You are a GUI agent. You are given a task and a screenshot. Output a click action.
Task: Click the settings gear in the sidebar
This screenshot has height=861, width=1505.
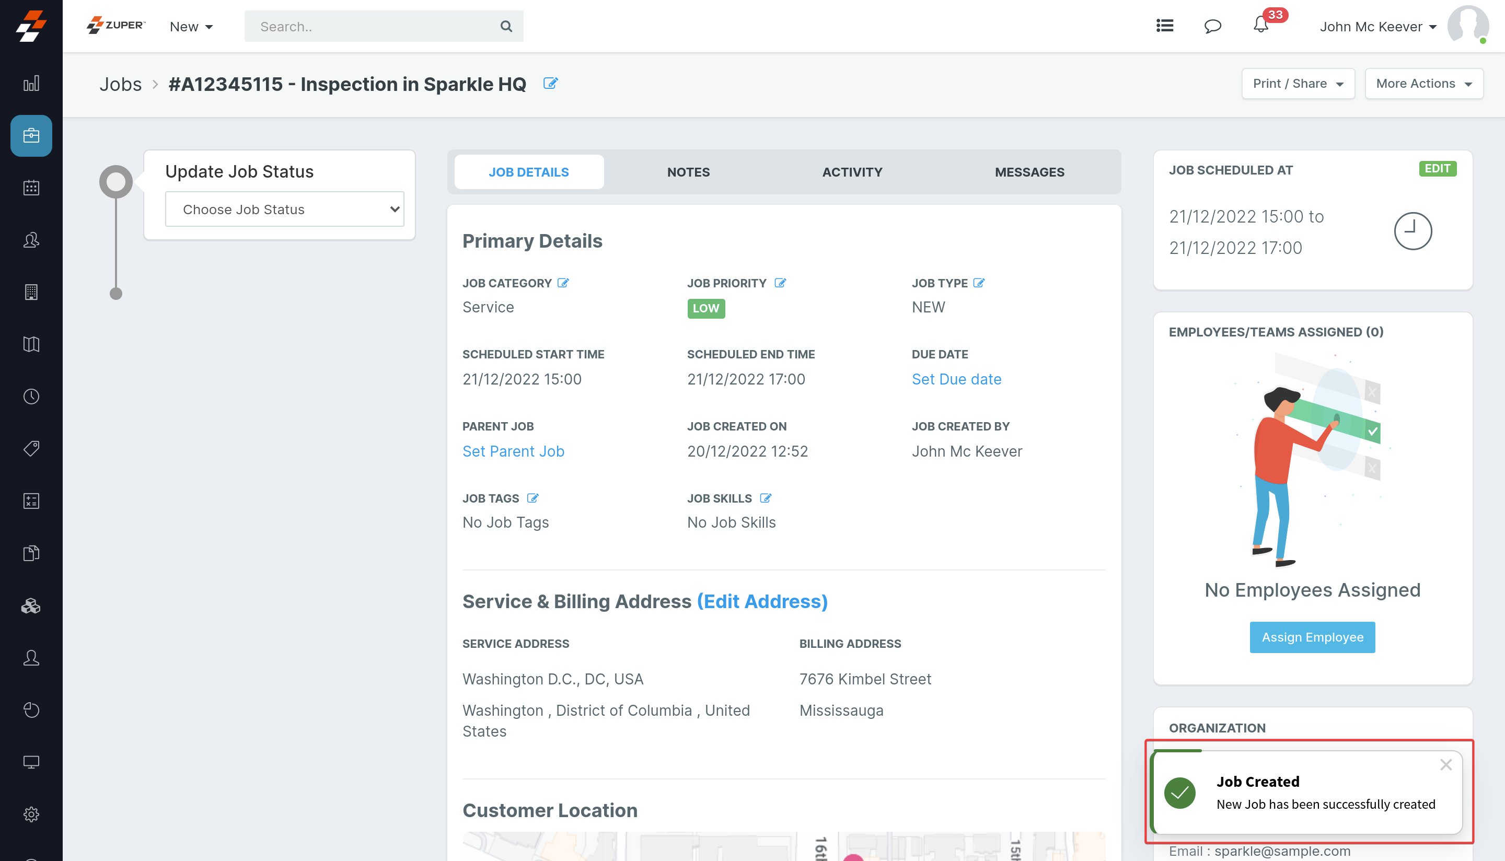pos(31,815)
